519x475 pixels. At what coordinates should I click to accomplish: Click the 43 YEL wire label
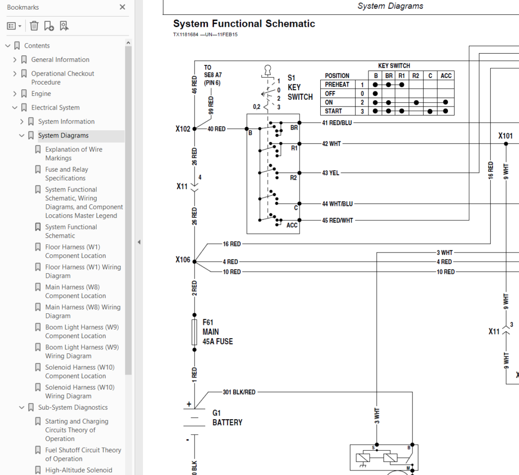pyautogui.click(x=330, y=173)
